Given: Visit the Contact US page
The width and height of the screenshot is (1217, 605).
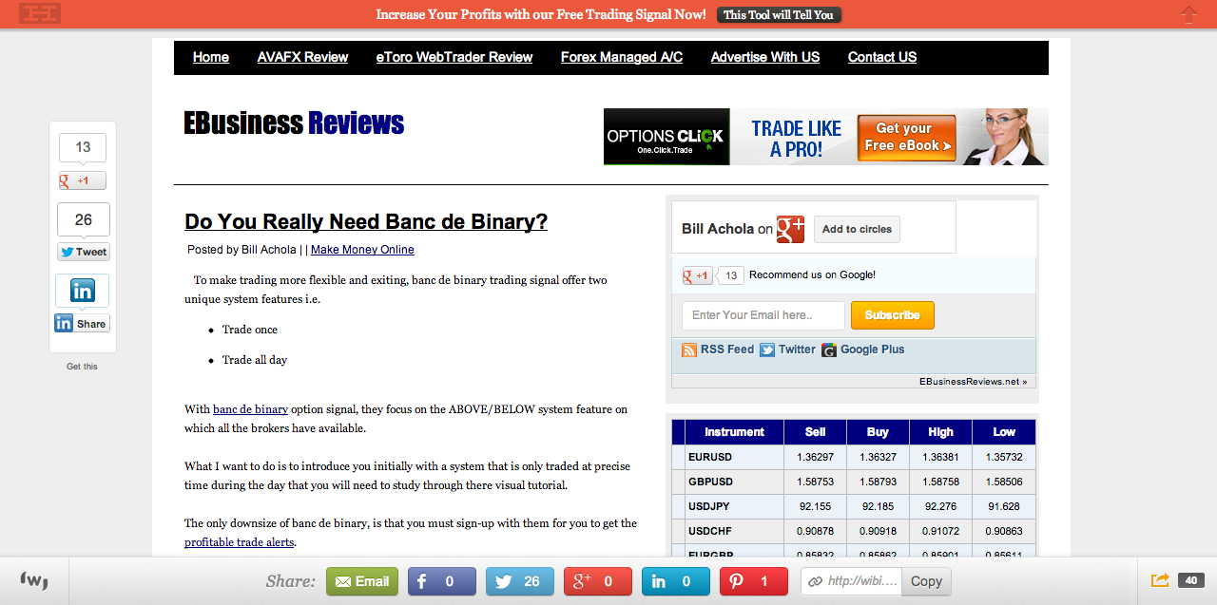Looking at the screenshot, I should pyautogui.click(x=882, y=57).
